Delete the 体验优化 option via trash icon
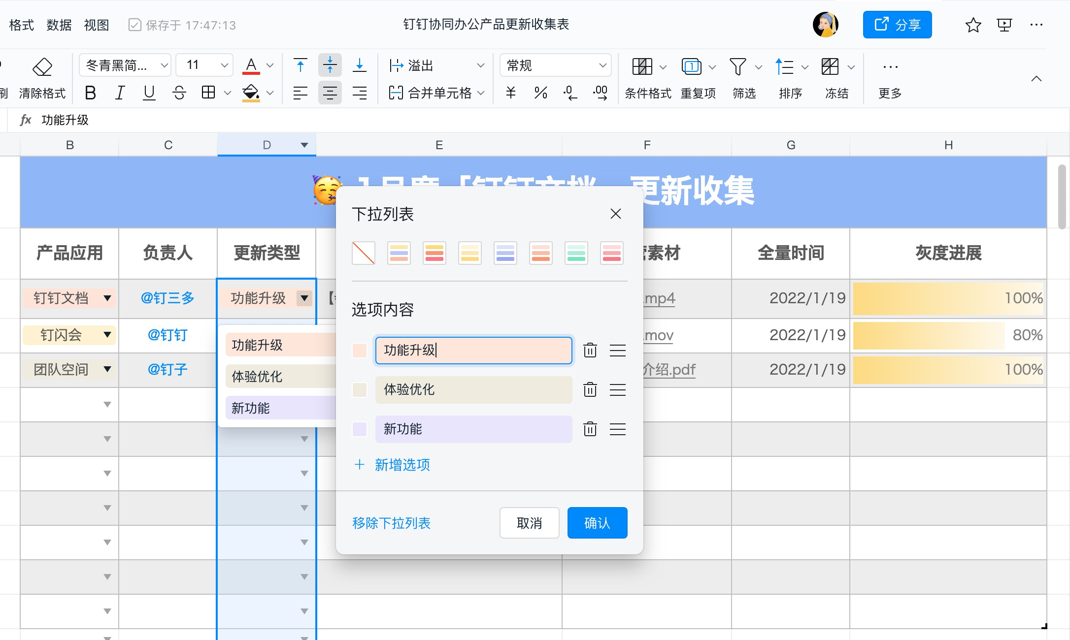Image resolution: width=1070 pixels, height=640 pixels. 590,390
